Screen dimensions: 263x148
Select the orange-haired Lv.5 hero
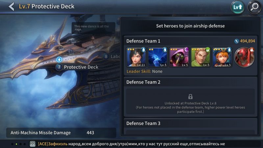(222, 57)
